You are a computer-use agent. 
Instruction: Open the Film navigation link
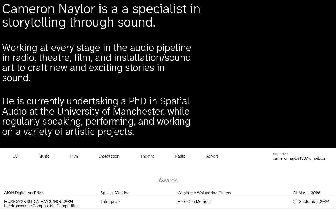74,156
